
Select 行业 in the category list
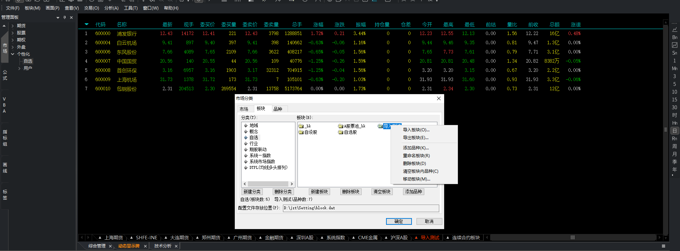pos(254,143)
